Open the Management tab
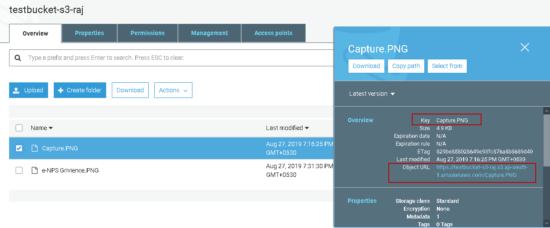550x228 pixels. [x=209, y=33]
